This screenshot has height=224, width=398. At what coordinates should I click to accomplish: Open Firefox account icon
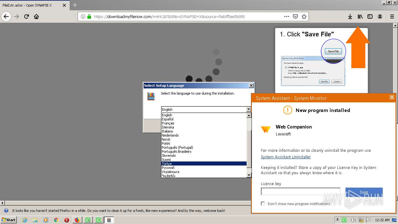click(x=380, y=16)
